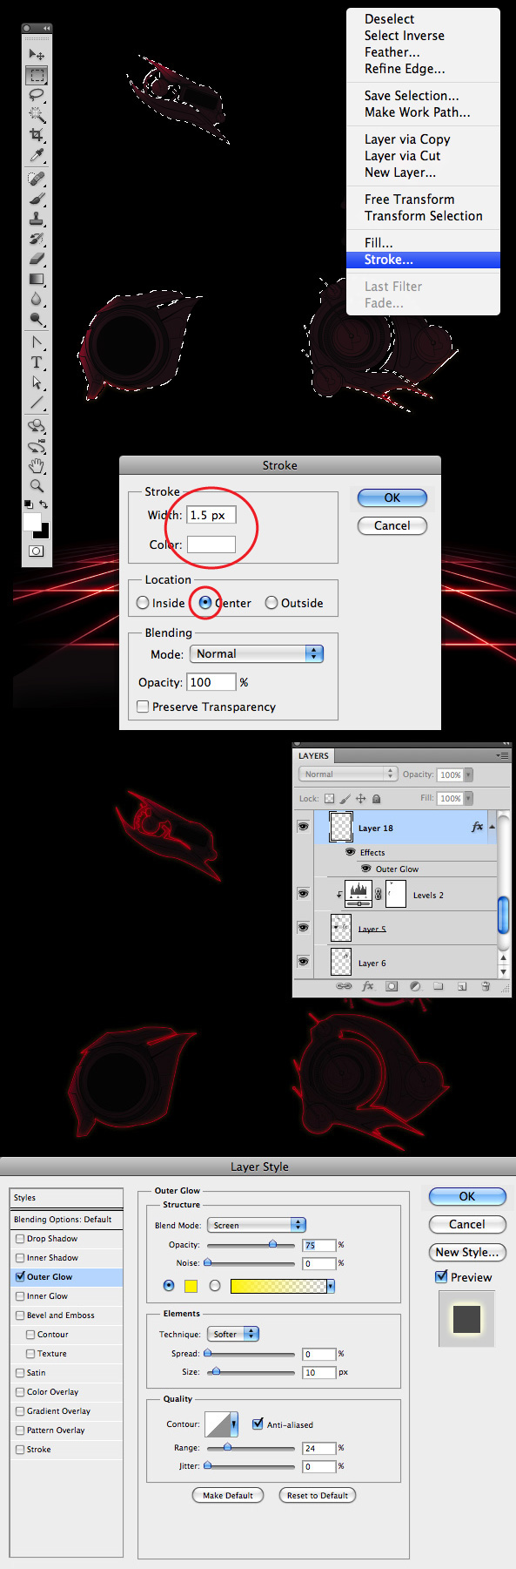The height and width of the screenshot is (1569, 516).
Task: Click the lock all icon
Action: [376, 798]
